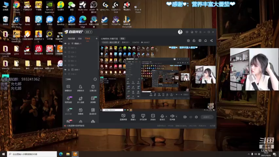Image resolution: width=279 pixels, height=157 pixels.
Task: Open the 手机投屏 phone casting source
Action: 143,117
